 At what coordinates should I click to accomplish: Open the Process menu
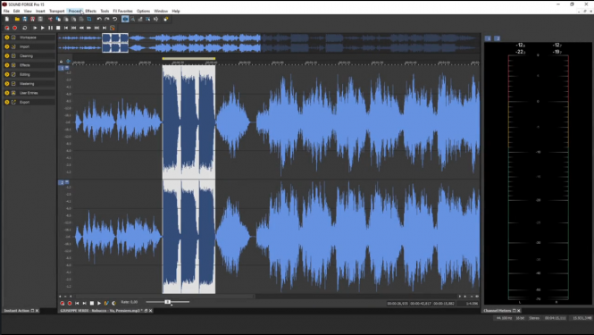click(x=75, y=11)
